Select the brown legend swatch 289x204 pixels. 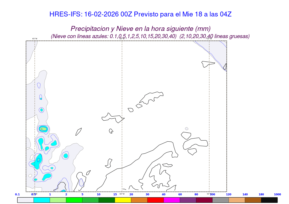tap(253, 200)
